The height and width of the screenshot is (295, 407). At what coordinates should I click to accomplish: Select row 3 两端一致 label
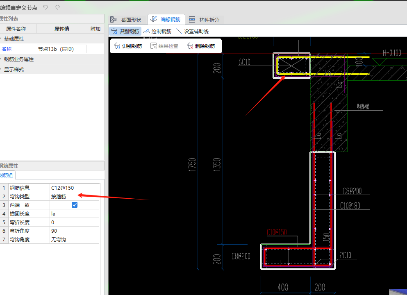coord(20,205)
